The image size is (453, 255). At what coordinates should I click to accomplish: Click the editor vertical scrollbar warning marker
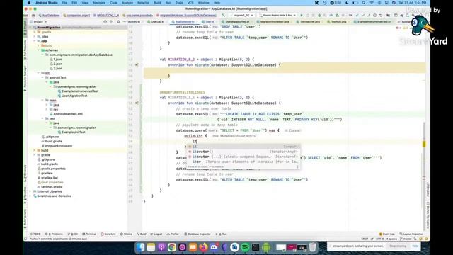424,144
